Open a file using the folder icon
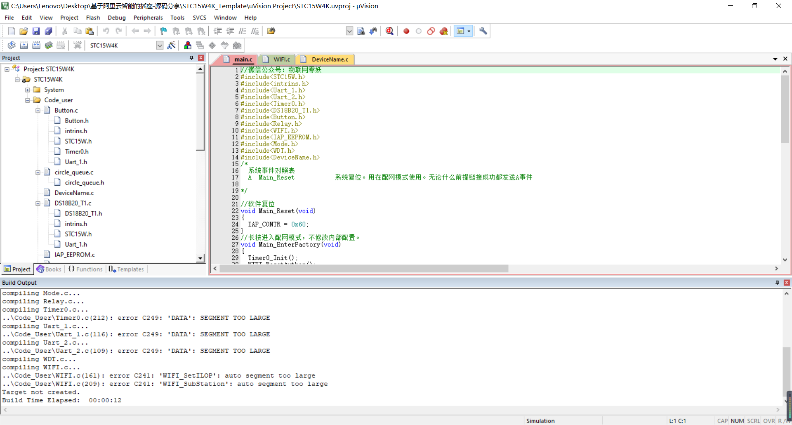Screen dimensions: 792x425 (x=24, y=31)
